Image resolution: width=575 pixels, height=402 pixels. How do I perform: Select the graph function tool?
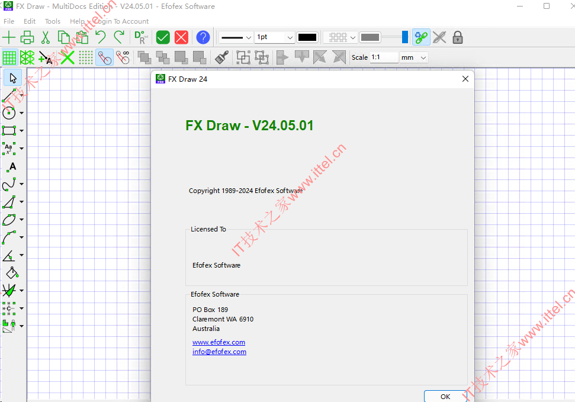(9, 291)
